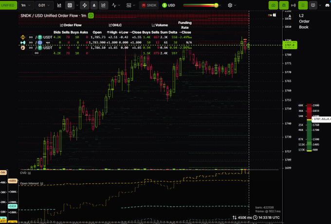
Task: Click the small flag legend icon above the chart
Action: (270, 15)
